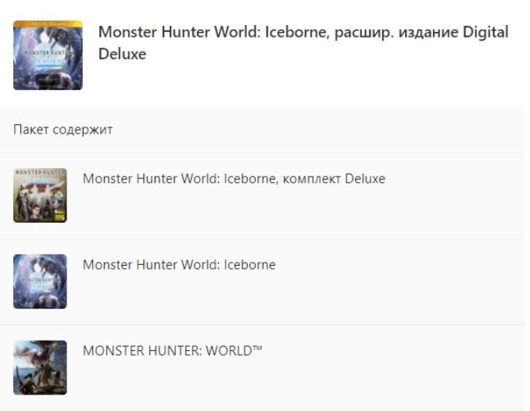Click the dark badge at bottom of bundle cover
Image resolution: width=530 pixels, height=411 pixels.
(x=48, y=80)
